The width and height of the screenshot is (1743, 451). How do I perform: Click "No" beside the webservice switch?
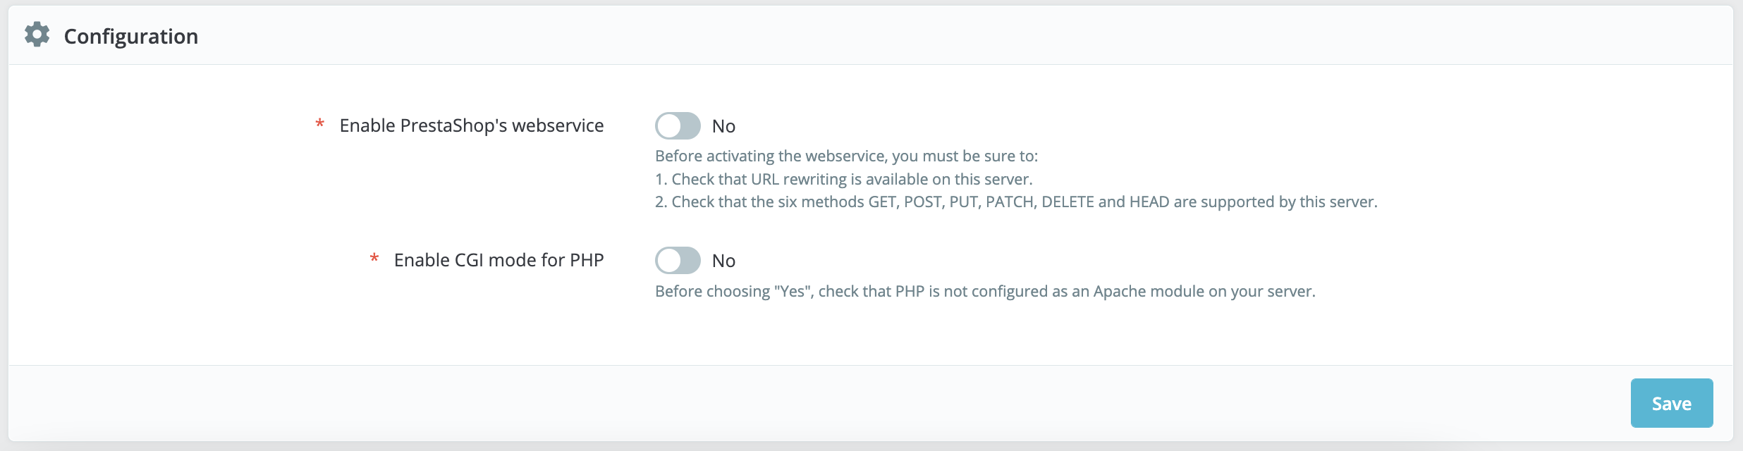[x=723, y=126]
